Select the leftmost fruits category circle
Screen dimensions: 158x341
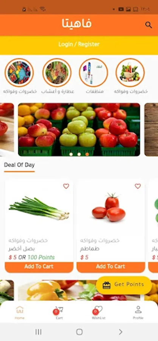pos(19,73)
